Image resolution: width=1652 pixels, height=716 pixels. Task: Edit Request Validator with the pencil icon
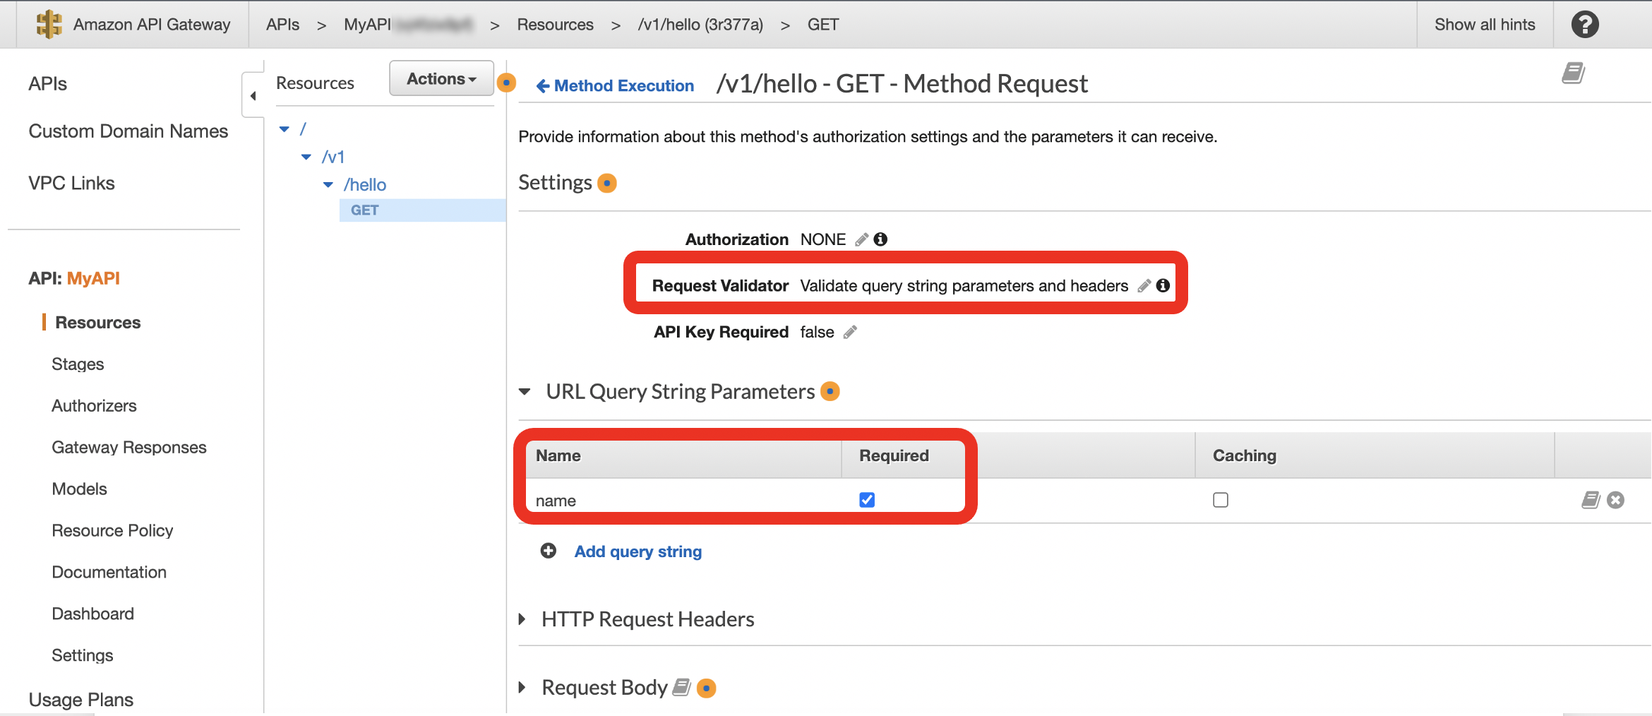tap(1144, 285)
